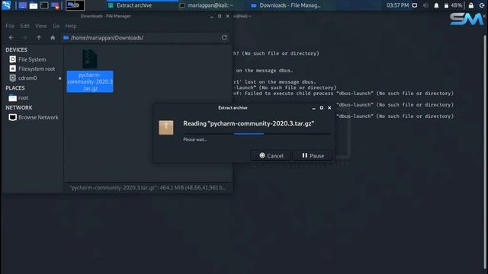
Task: Cancel the archive extraction
Action: [x=271, y=155]
